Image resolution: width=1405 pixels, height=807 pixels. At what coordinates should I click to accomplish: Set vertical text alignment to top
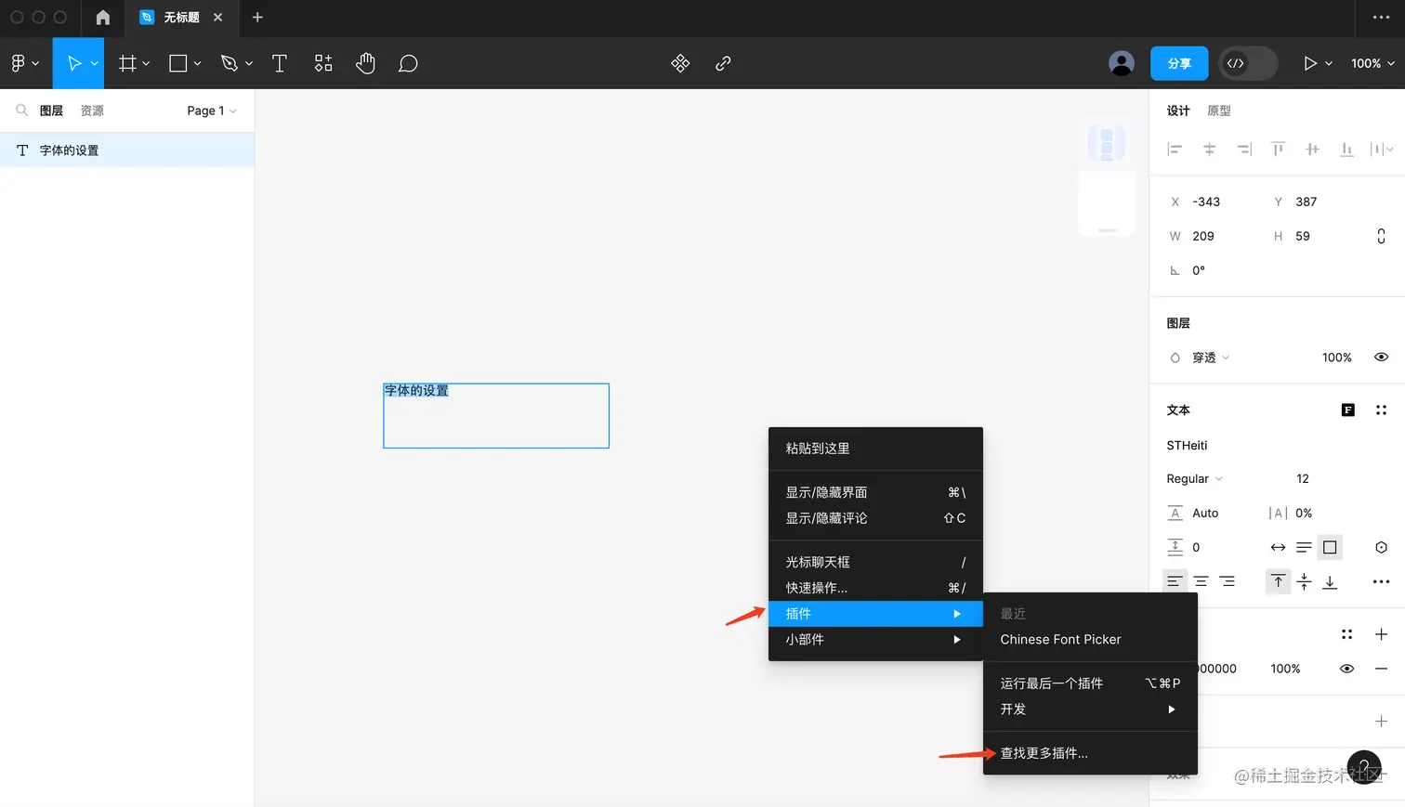1279,581
